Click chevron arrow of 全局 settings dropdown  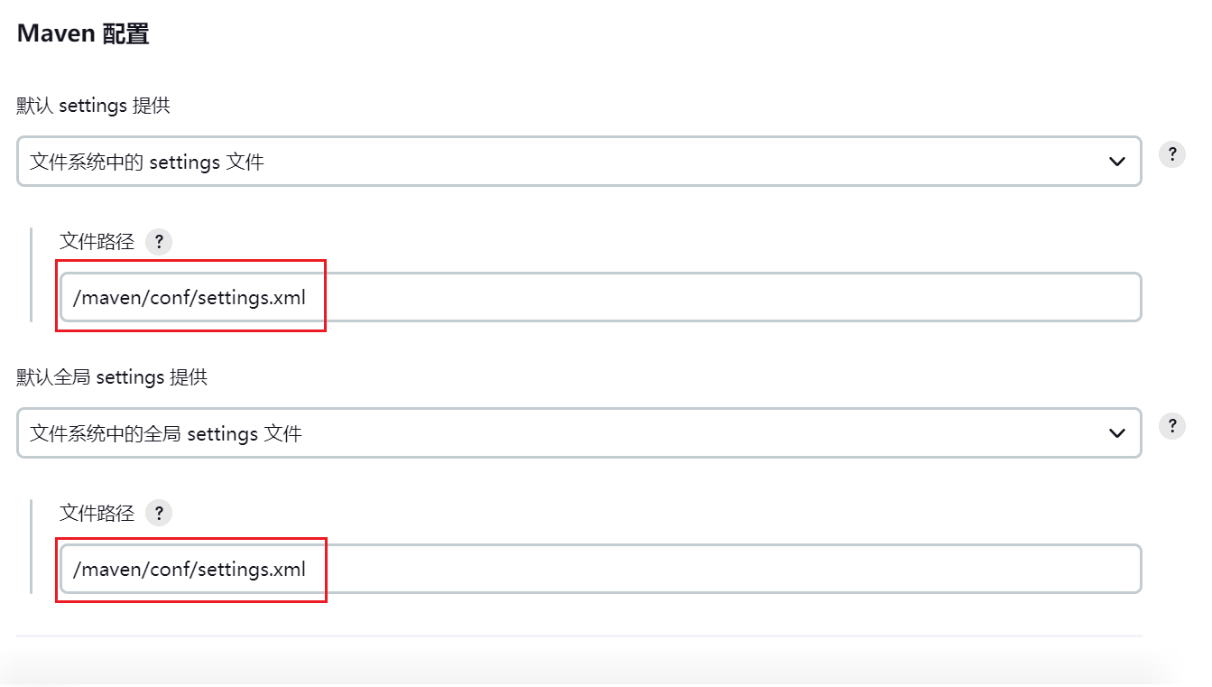pos(1116,433)
